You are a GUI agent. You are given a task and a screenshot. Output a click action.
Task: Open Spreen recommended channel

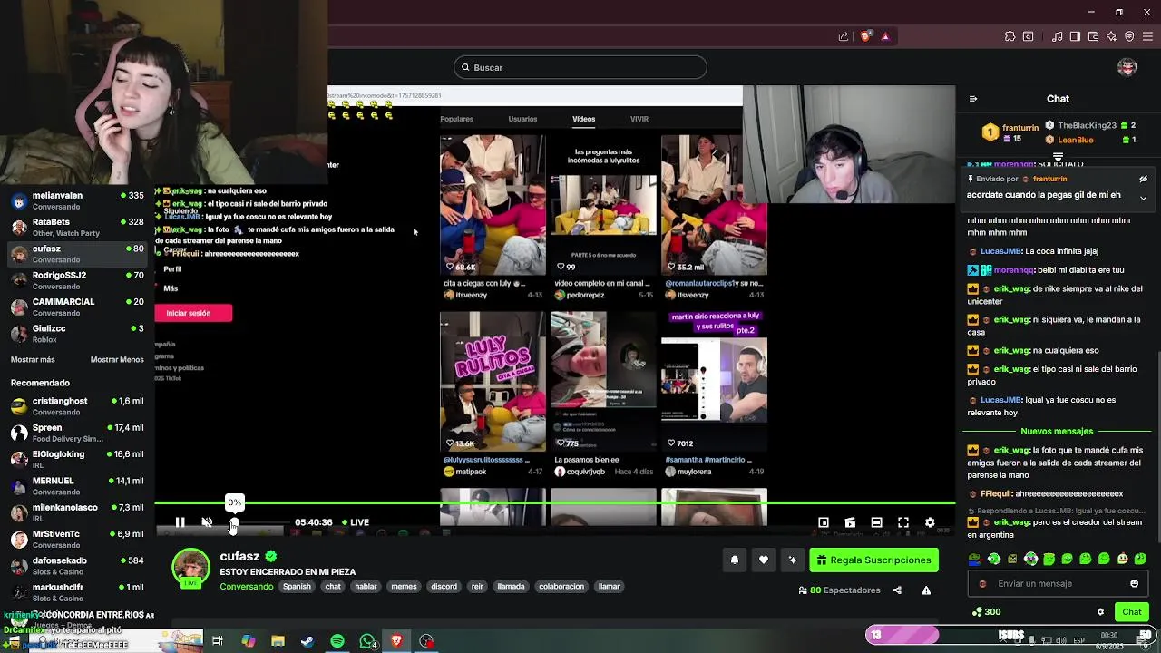[x=77, y=433]
